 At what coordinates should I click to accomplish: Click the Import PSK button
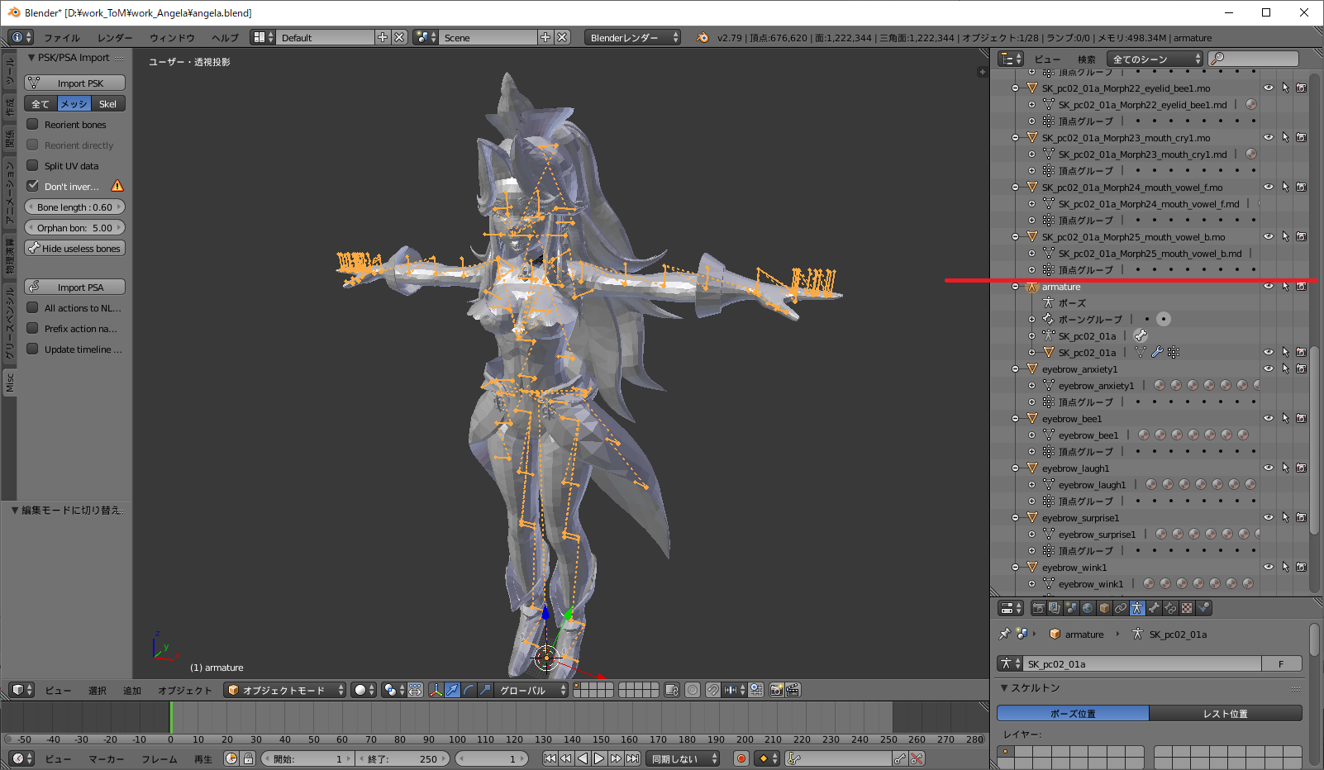(x=75, y=83)
